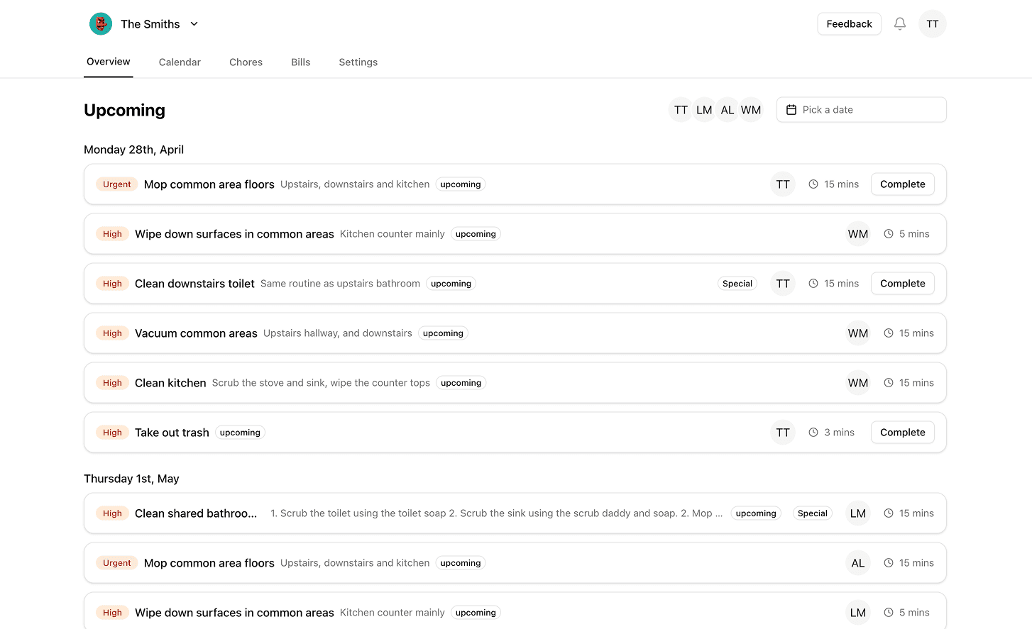
Task: Click WM assignee on Monday's Wipe down surfaces
Action: pos(858,234)
